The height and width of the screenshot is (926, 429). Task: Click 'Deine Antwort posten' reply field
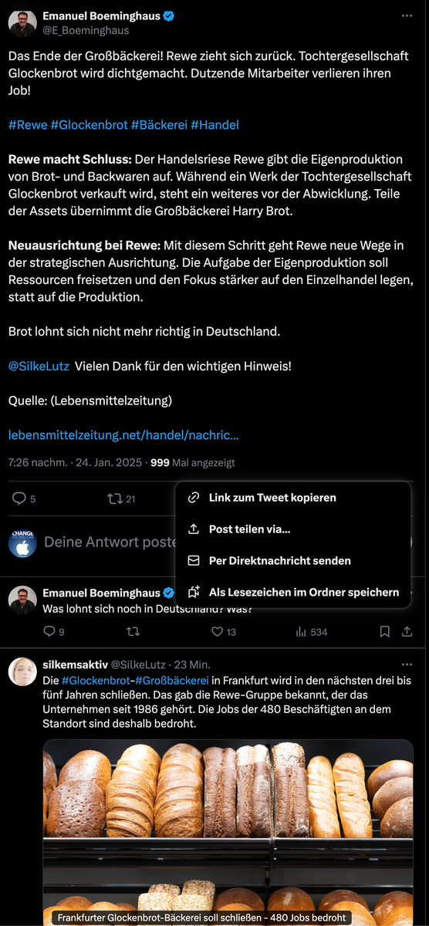tap(110, 542)
